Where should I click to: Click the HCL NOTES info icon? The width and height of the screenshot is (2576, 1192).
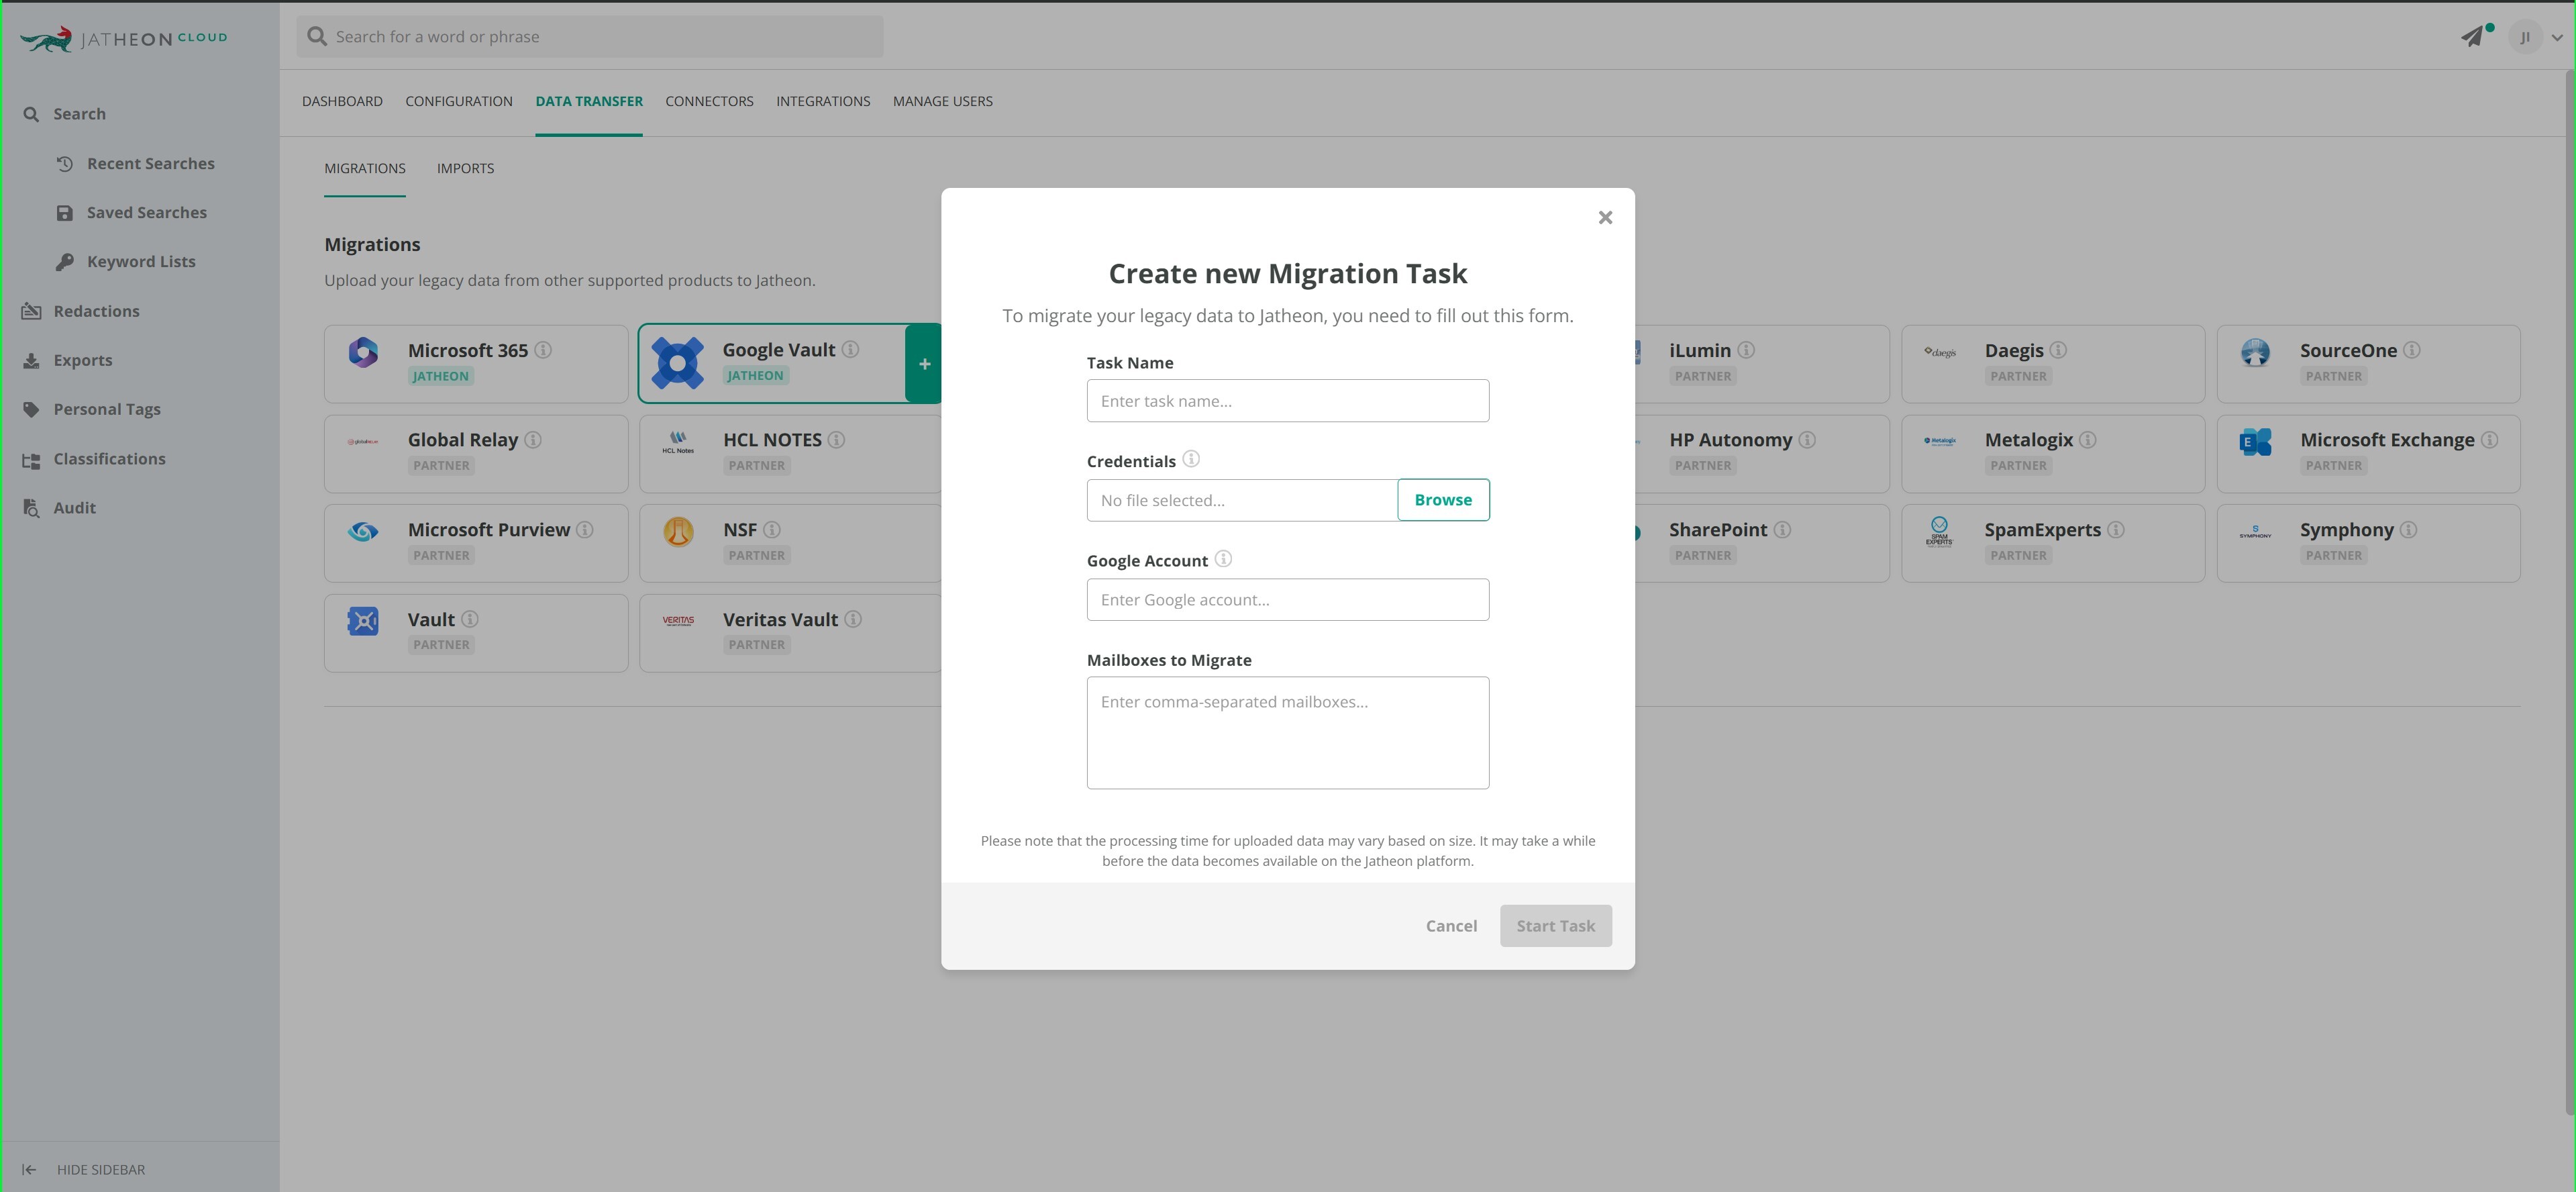click(x=836, y=440)
